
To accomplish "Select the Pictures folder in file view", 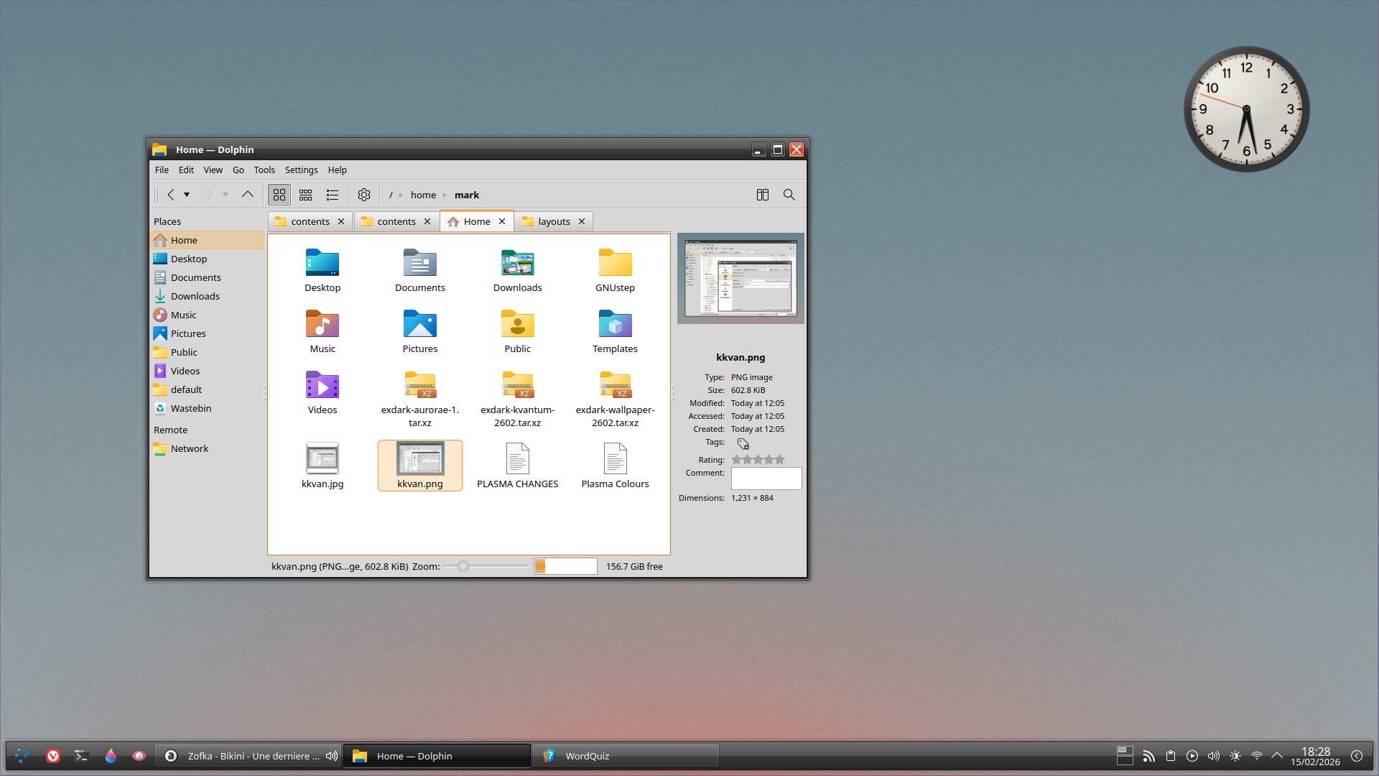I will [419, 331].
